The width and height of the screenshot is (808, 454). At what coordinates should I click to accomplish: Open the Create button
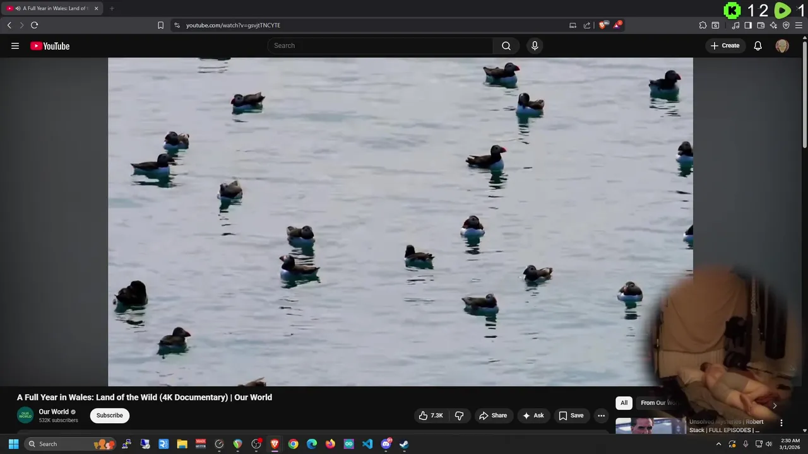point(725,45)
